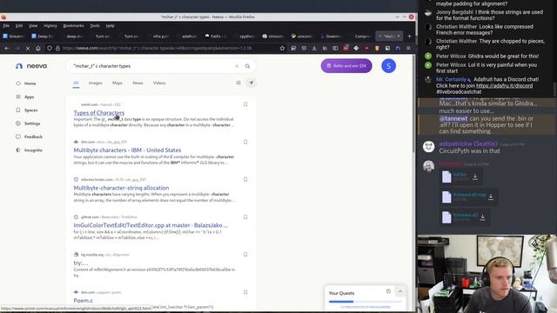Open the Edit menu
This screenshot has width=557, height=313.
(19, 25)
